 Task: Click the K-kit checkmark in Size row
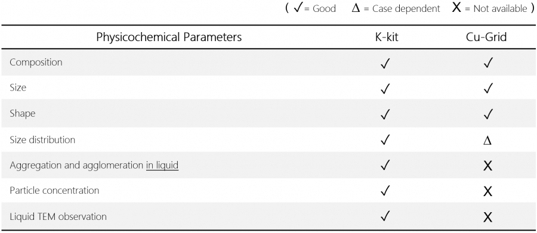[385, 88]
